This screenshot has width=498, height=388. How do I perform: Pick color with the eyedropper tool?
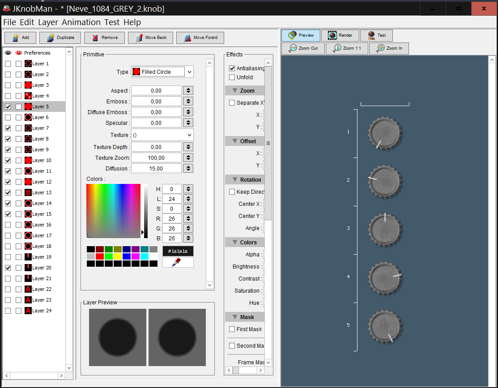(178, 262)
